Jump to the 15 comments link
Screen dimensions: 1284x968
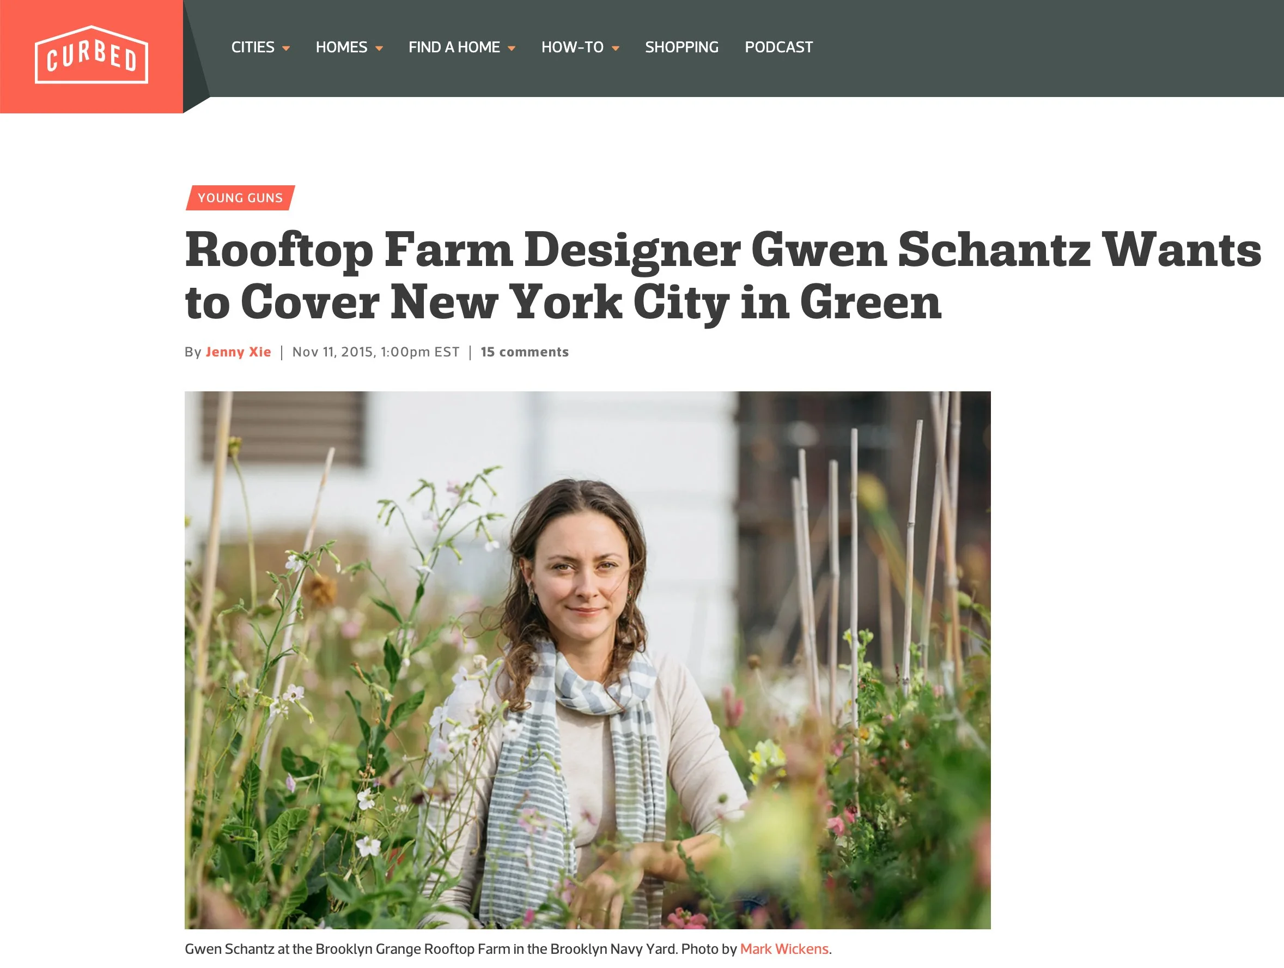(524, 352)
